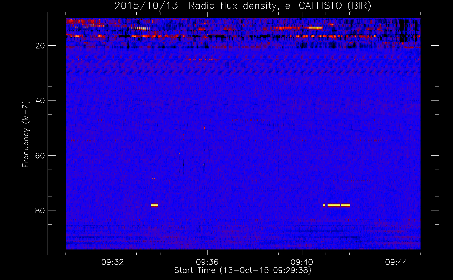Click the 80 MHz frequency tick label
The image size is (453, 280).
[x=40, y=211]
